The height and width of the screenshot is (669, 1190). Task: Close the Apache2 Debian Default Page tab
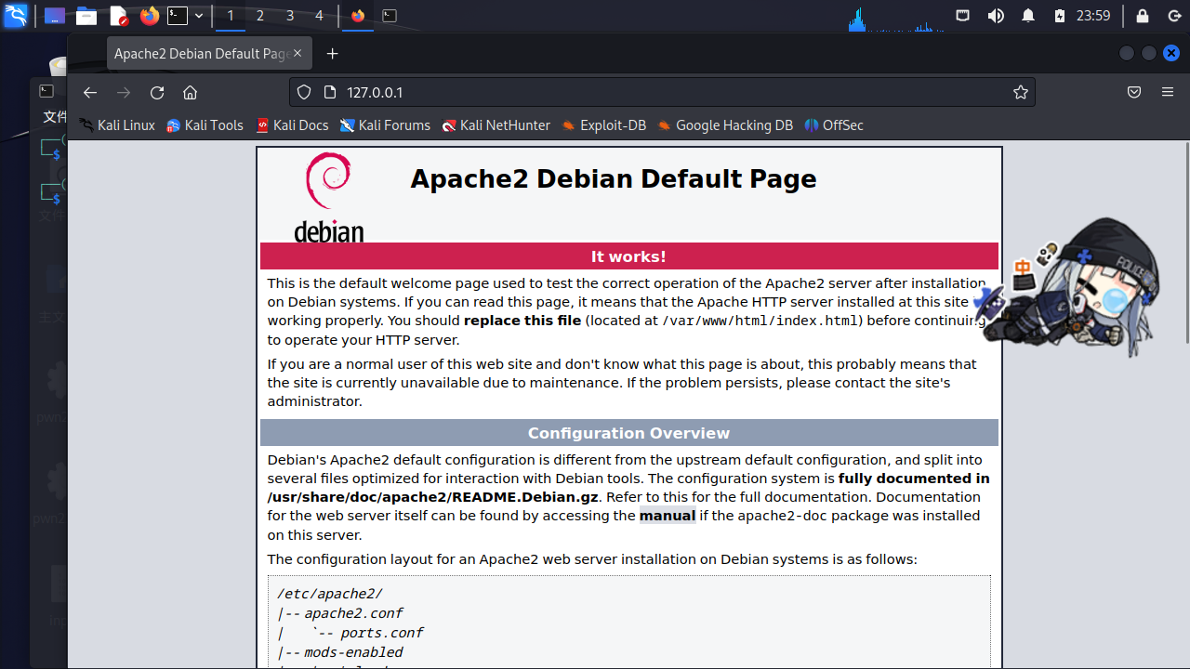[298, 54]
